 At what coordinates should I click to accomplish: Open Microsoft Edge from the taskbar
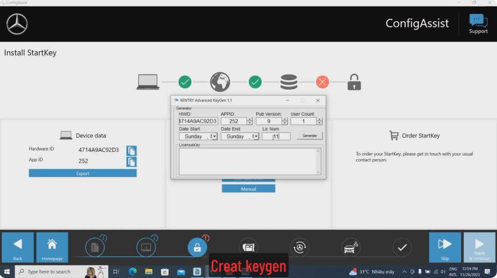(132, 271)
